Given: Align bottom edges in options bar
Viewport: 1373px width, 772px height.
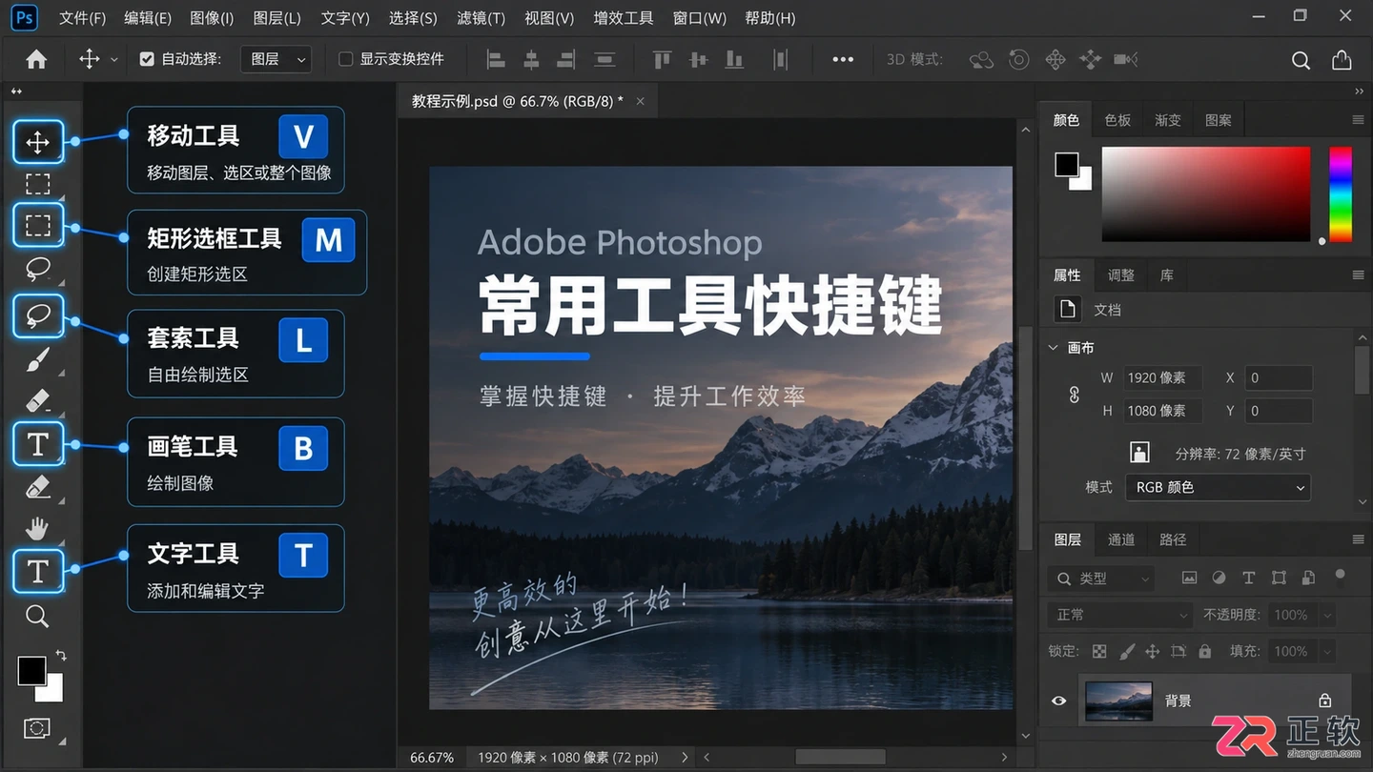Looking at the screenshot, I should pos(734,59).
